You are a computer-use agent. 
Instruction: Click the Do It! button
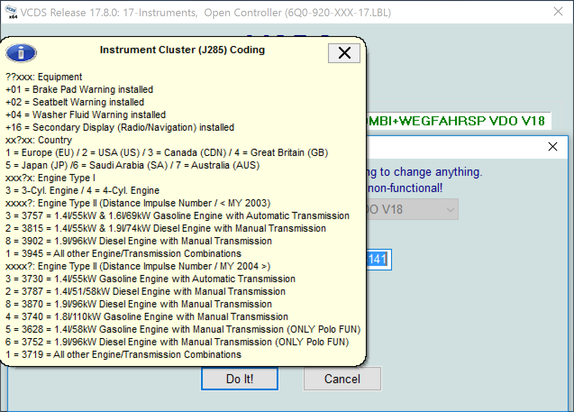(x=240, y=379)
